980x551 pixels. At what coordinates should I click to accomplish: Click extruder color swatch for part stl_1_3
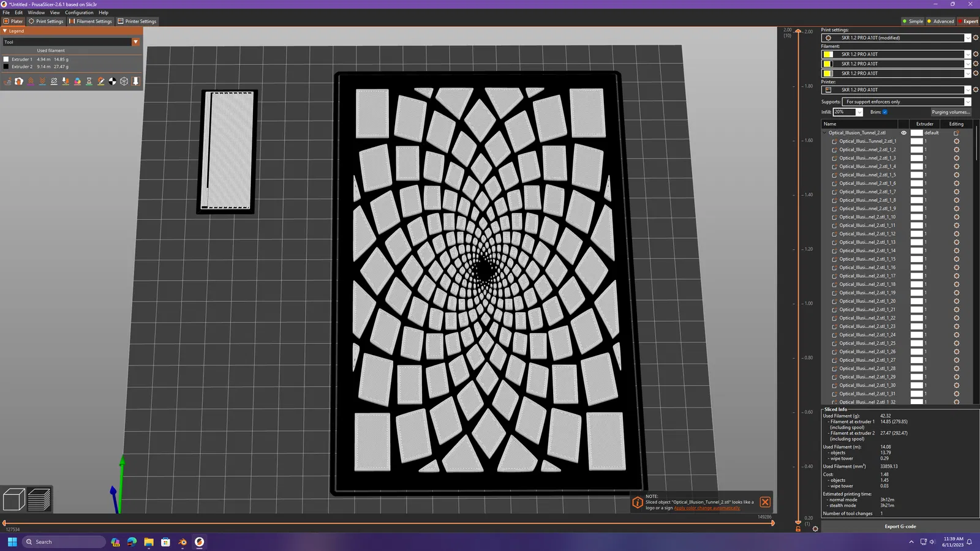pos(916,158)
